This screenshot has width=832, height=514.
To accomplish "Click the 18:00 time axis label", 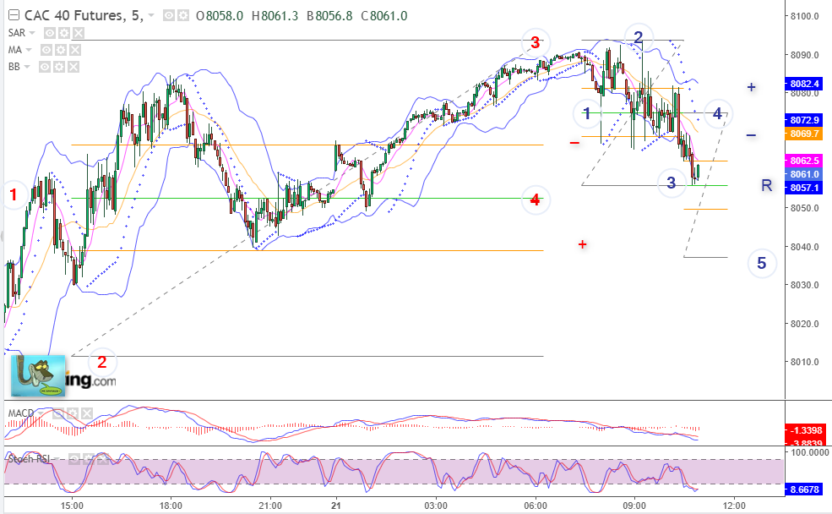I will [171, 506].
